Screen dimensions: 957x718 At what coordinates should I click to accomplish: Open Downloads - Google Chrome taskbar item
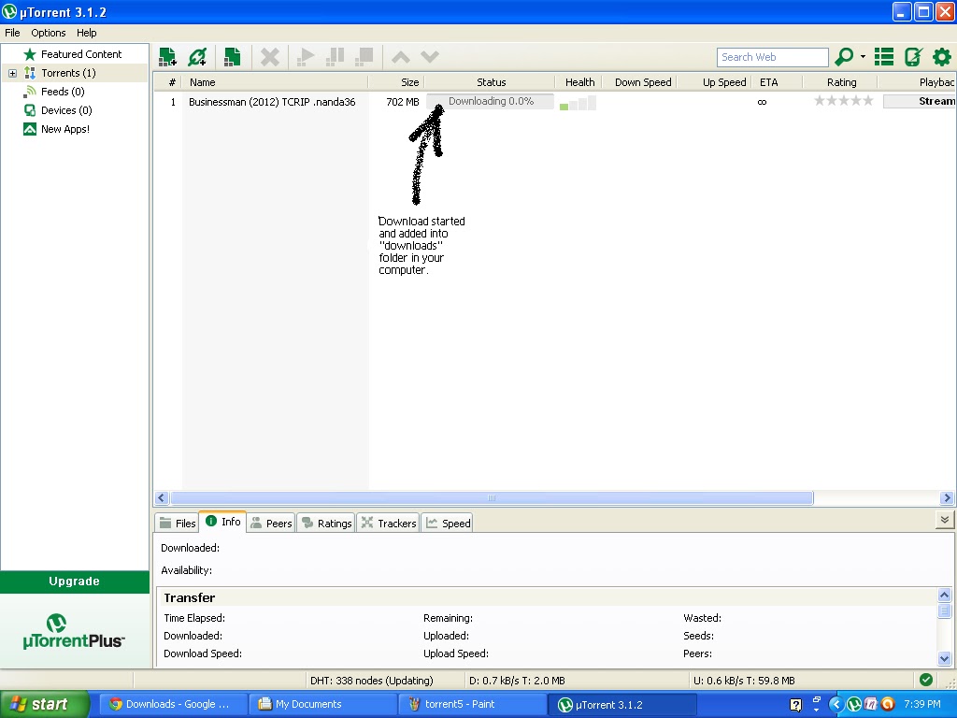(172, 704)
